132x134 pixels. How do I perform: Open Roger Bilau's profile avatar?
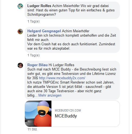20,65
